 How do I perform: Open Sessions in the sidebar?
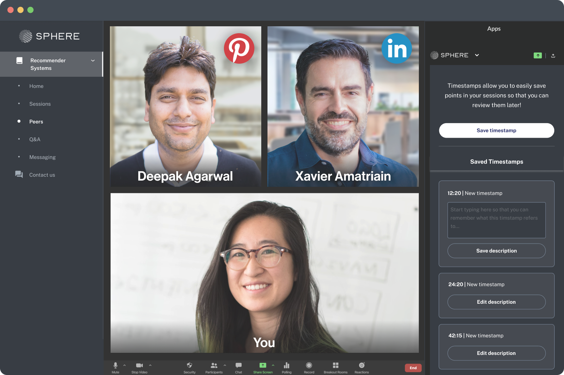40,104
